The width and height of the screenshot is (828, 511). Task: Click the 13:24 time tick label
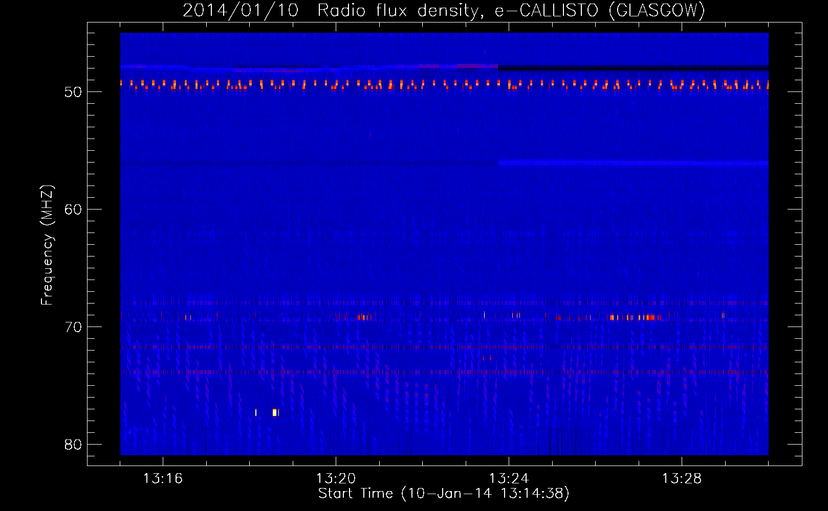(x=509, y=478)
